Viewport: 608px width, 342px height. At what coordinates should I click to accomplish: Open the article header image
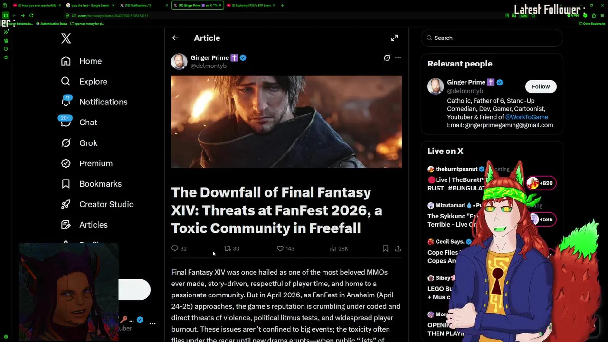(286, 122)
